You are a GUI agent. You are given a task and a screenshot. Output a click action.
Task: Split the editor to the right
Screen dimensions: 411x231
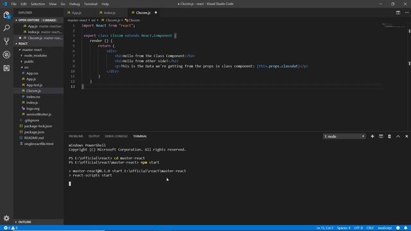click(x=398, y=13)
